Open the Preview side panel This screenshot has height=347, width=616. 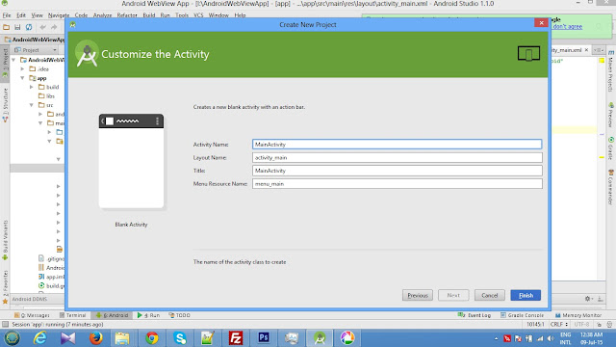click(610, 115)
